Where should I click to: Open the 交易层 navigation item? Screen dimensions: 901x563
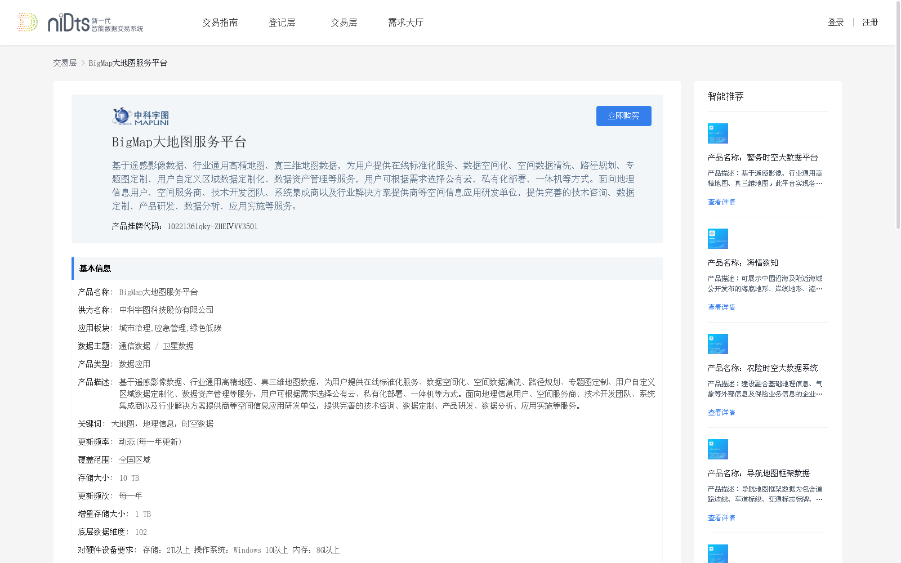click(344, 23)
